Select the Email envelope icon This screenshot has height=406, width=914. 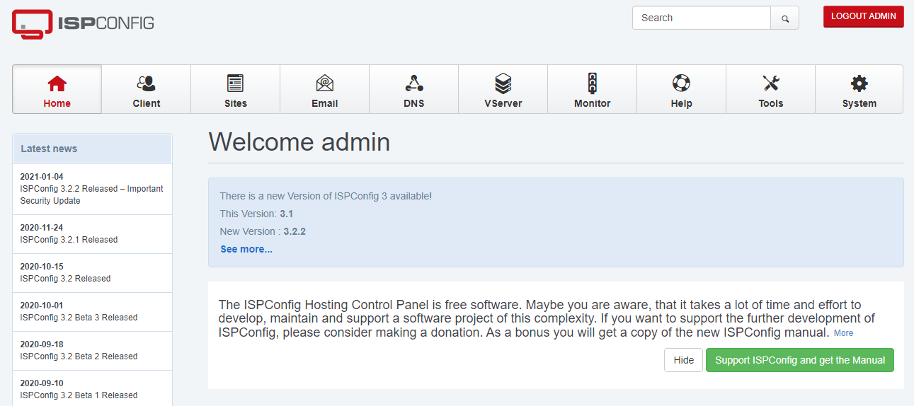pyautogui.click(x=324, y=83)
